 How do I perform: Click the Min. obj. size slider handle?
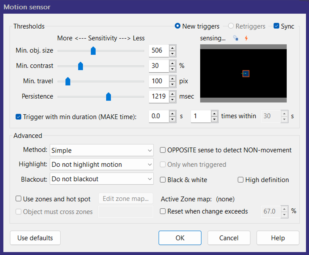coord(93,51)
